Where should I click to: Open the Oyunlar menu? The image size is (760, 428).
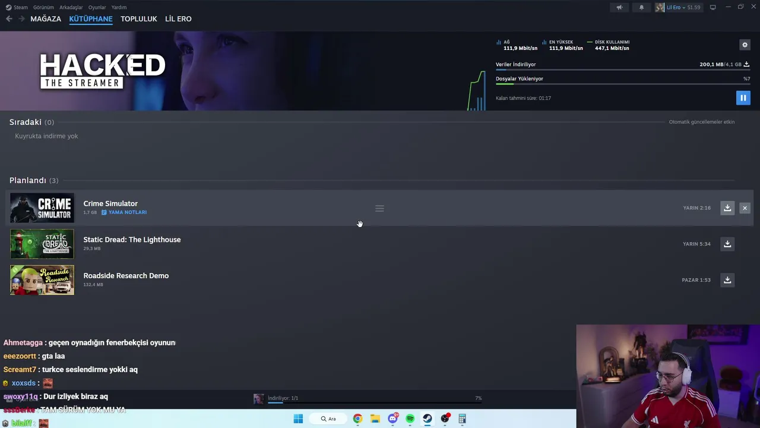97,7
